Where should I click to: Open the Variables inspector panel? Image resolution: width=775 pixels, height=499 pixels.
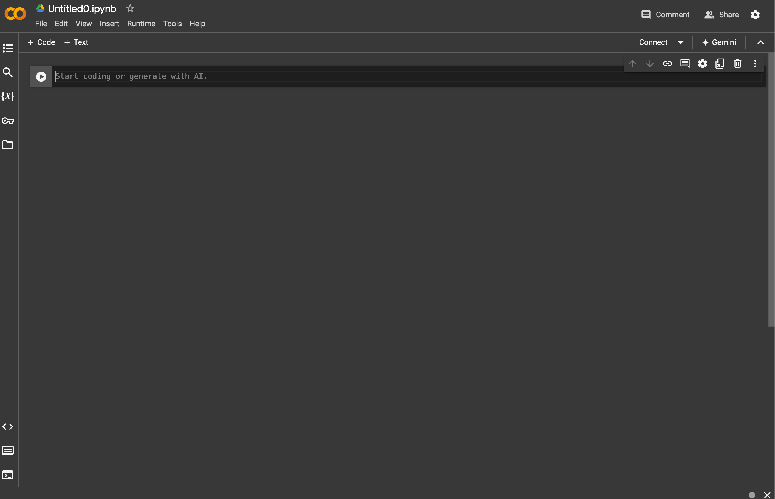[x=8, y=96]
